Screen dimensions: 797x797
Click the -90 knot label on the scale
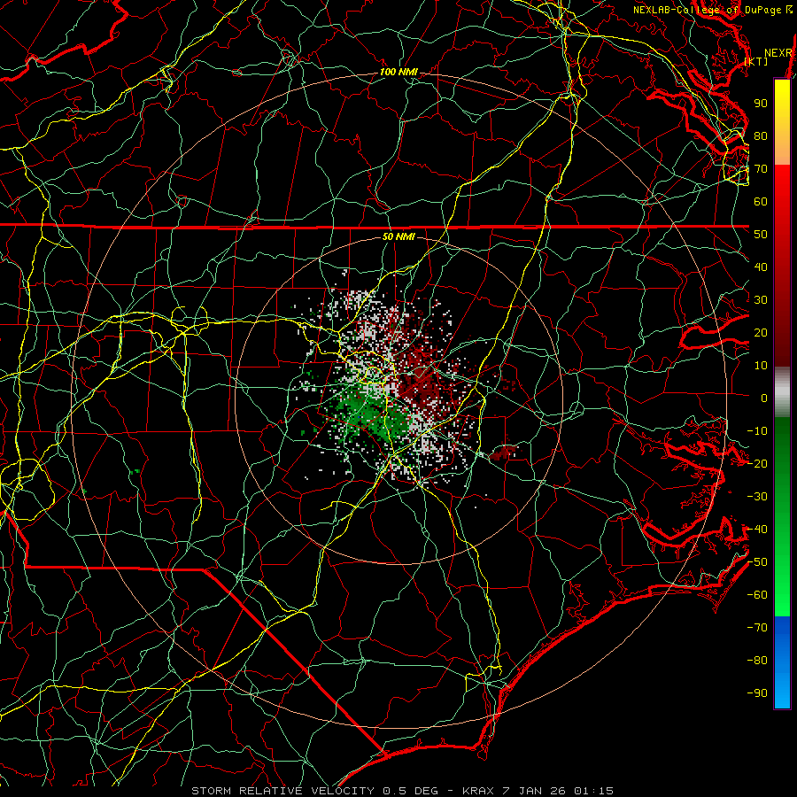pyautogui.click(x=757, y=693)
